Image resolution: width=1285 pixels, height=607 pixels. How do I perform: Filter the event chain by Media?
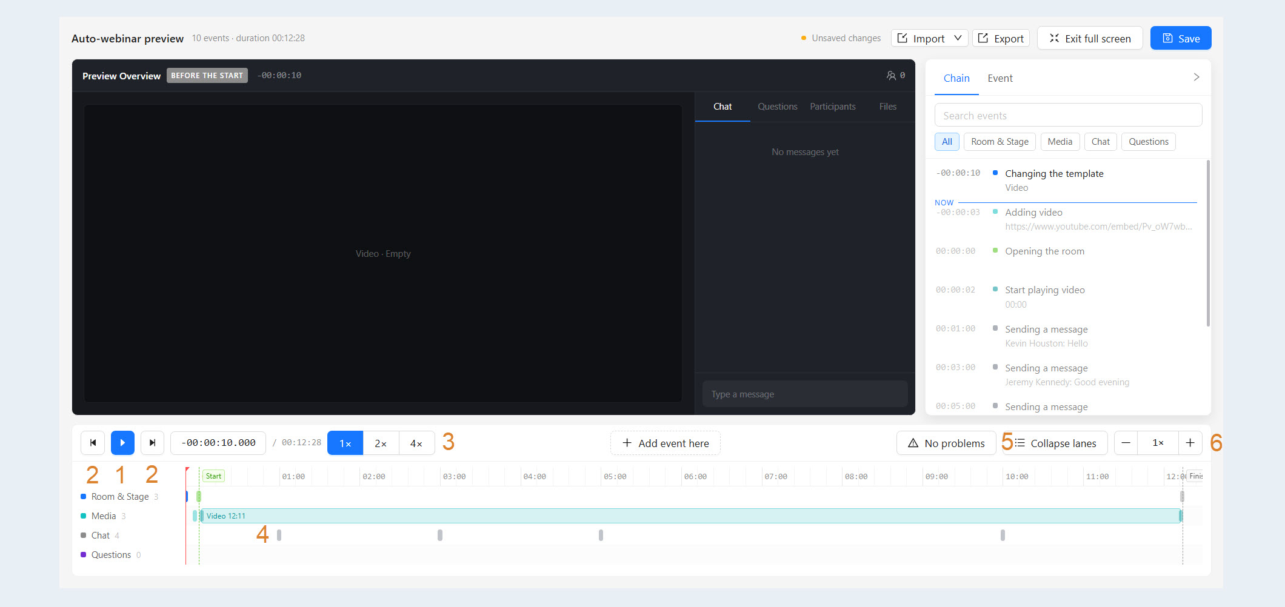point(1060,142)
